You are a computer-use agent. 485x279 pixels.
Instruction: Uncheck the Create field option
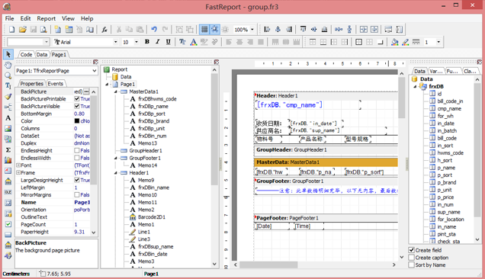point(411,250)
